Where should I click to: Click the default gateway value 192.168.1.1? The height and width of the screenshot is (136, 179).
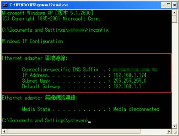[x=127, y=86]
